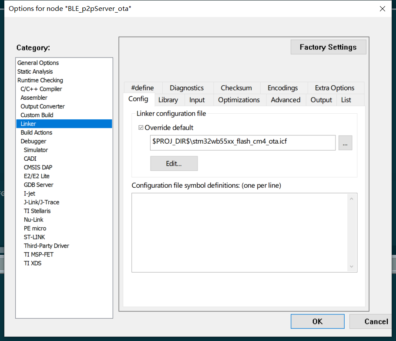Select CMSIS DAP category

click(64, 167)
